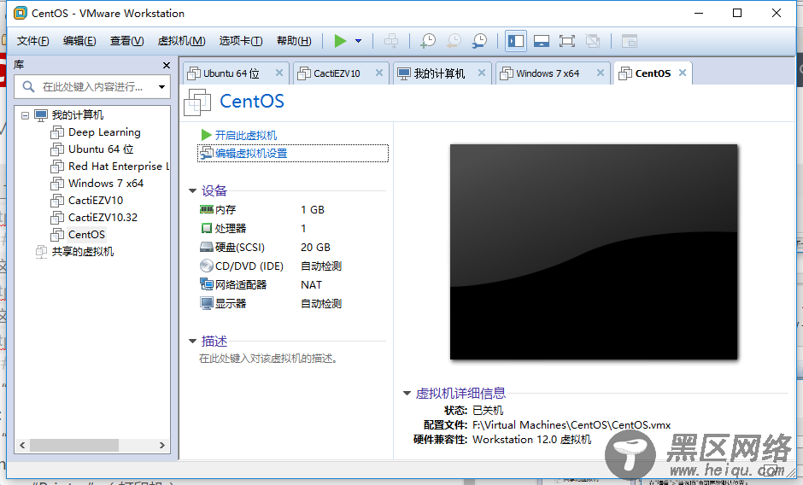Take a snapshot using the clock-plus toolbar icon

428,41
